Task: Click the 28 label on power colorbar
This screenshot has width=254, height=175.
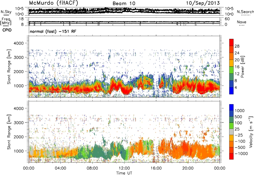Action: click(237, 46)
